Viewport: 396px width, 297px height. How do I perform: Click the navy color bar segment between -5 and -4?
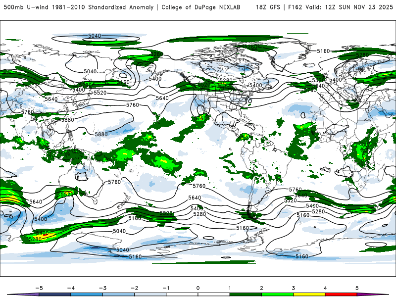click(x=55, y=295)
